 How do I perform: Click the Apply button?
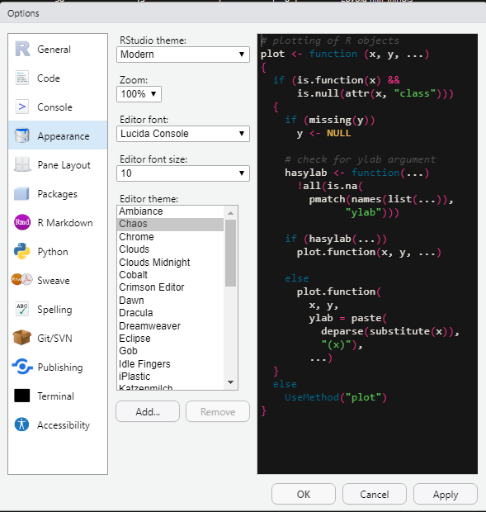tap(446, 494)
